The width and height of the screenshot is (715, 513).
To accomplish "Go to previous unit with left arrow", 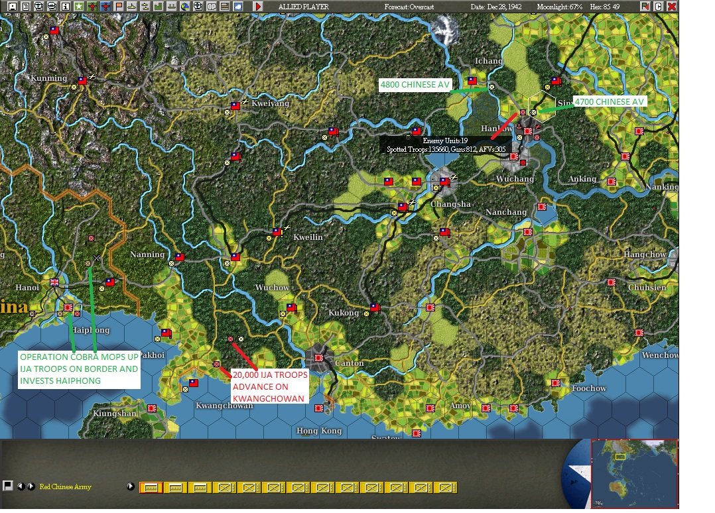I will point(21,486).
